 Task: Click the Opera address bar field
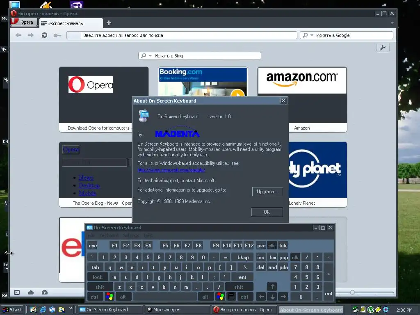tap(182, 35)
